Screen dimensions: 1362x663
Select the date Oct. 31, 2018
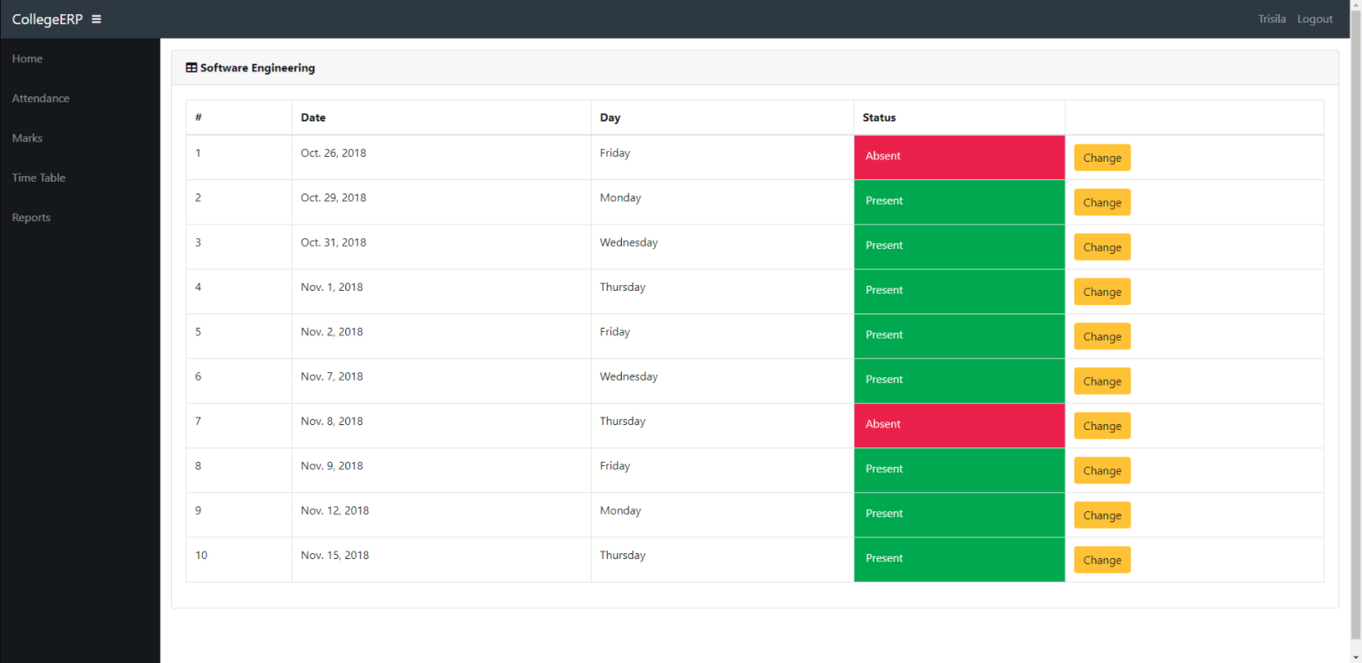(334, 242)
